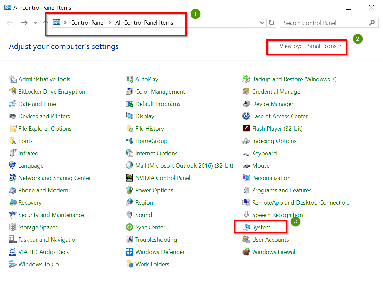Click inside the Search Control Panel box
The height and width of the screenshot is (289, 383).
click(x=325, y=23)
